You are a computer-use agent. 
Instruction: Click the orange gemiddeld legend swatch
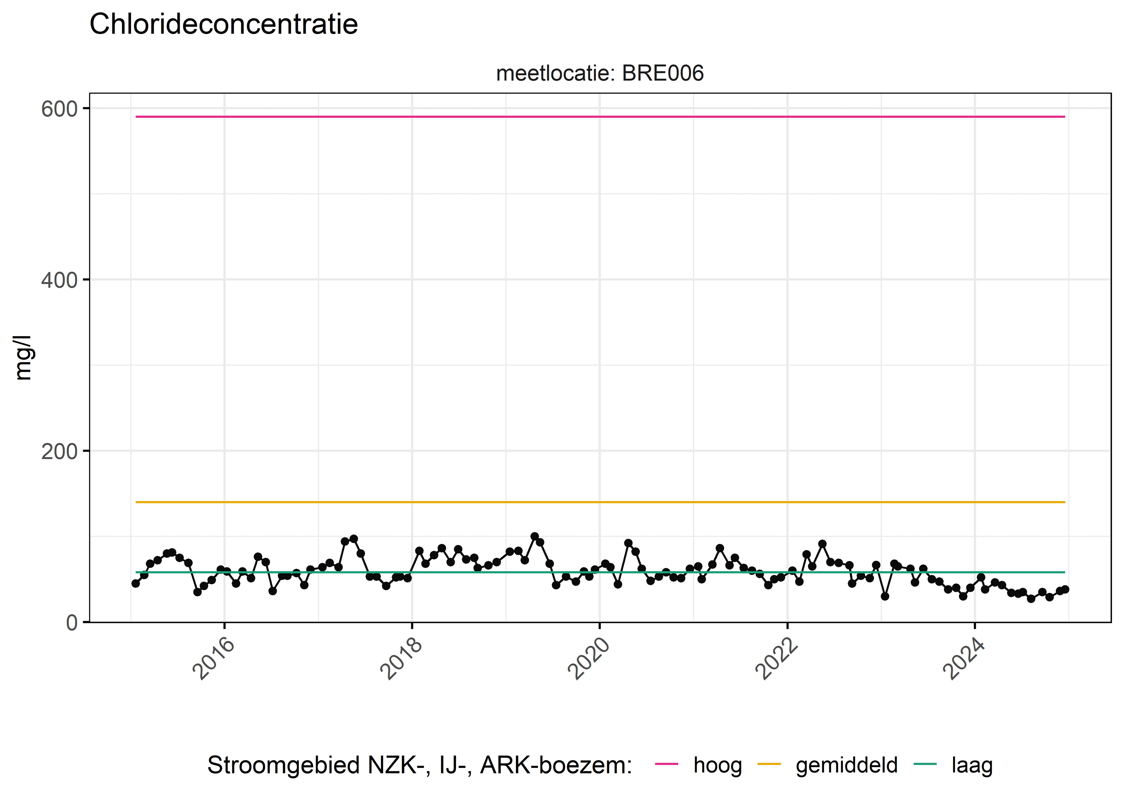pyautogui.click(x=769, y=764)
